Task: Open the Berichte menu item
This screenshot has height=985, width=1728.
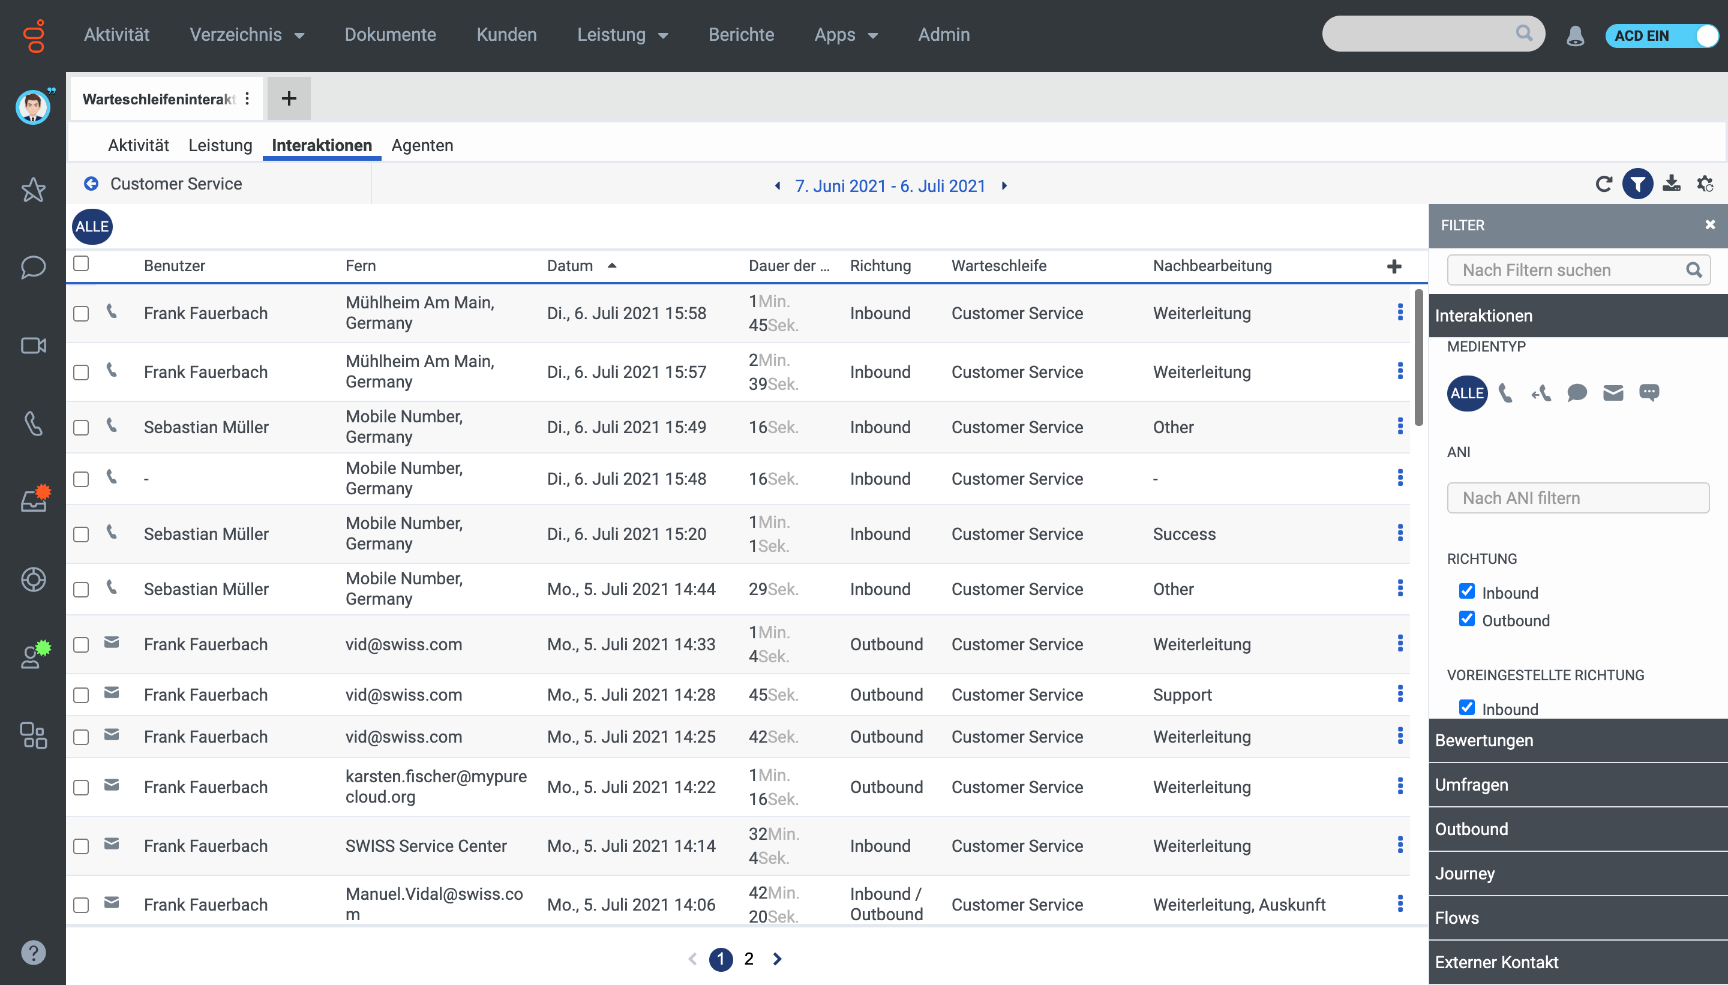Action: point(741,35)
